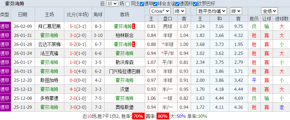Uncheck the 德甲 league filter
This screenshot has width=290, height=120.
142,4
